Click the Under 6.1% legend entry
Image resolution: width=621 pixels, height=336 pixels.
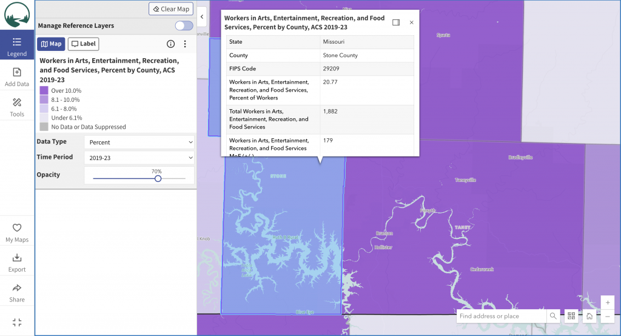(x=67, y=118)
